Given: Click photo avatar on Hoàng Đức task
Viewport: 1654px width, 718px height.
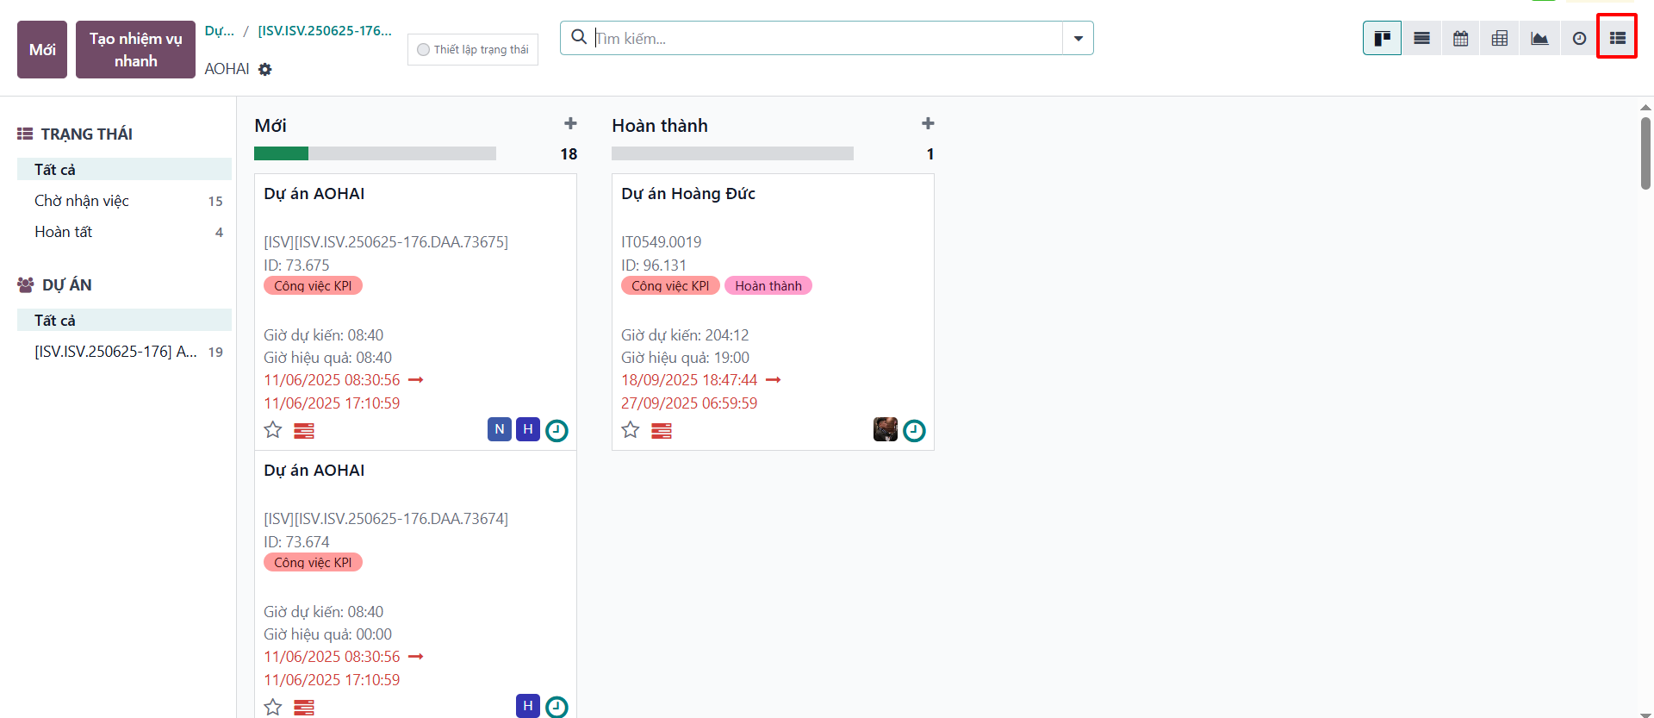Looking at the screenshot, I should tap(886, 429).
